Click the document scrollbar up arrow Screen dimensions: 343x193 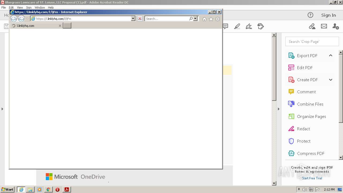pos(274,35)
